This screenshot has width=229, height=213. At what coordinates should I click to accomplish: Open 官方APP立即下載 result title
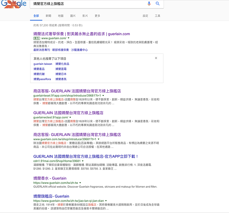85,157
